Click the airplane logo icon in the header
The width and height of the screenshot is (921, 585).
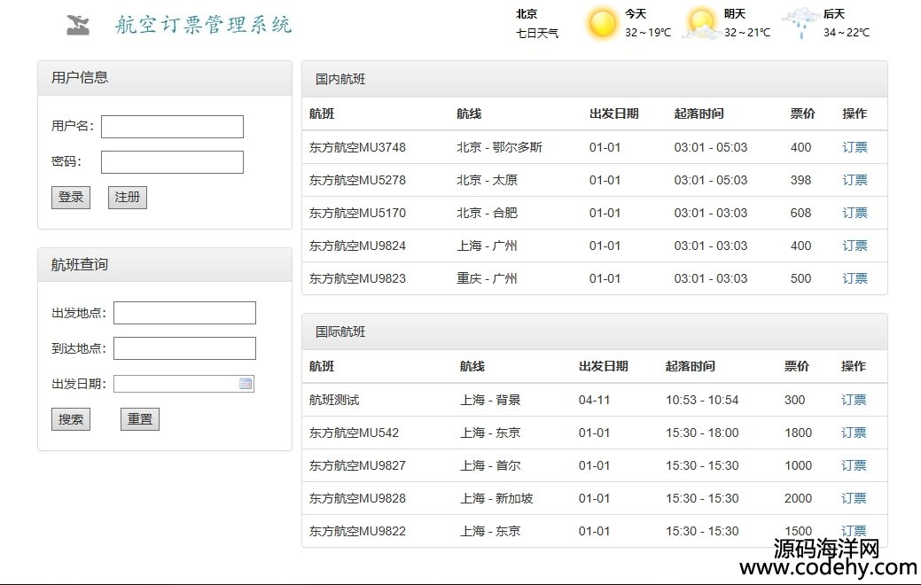77,25
